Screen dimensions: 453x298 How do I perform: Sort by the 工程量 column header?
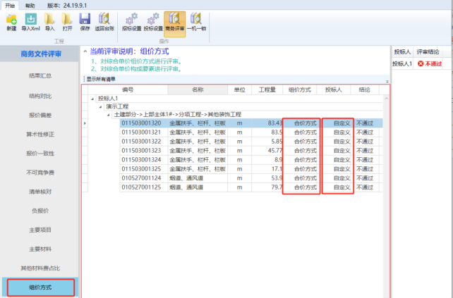click(267, 90)
